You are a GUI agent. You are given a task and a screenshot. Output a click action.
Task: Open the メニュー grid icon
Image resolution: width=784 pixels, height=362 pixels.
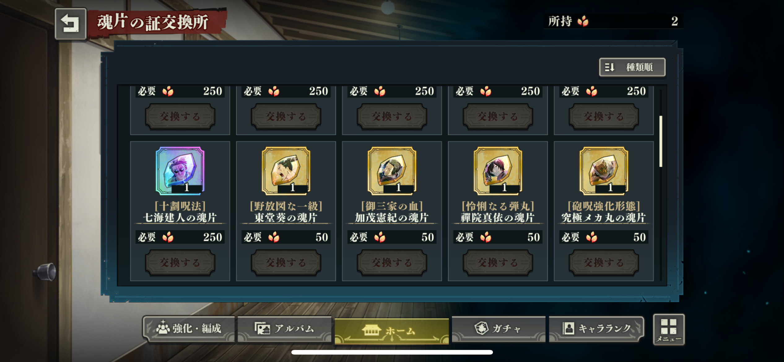point(669,330)
